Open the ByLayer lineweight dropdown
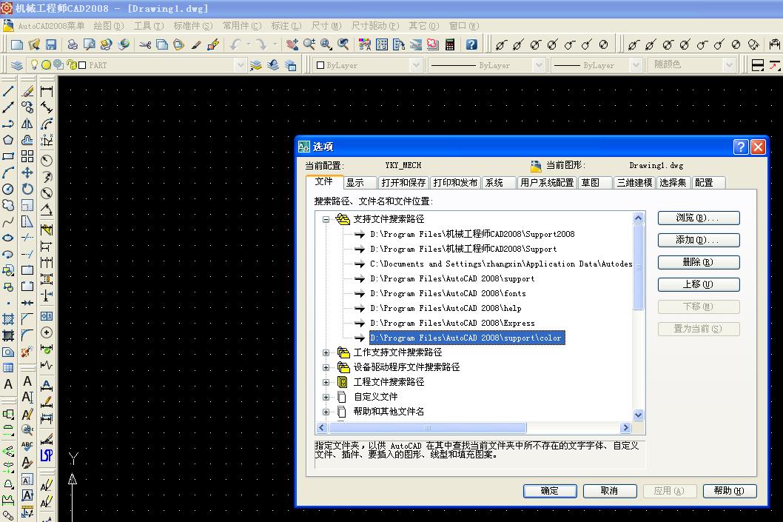The image size is (783, 522). coord(636,65)
